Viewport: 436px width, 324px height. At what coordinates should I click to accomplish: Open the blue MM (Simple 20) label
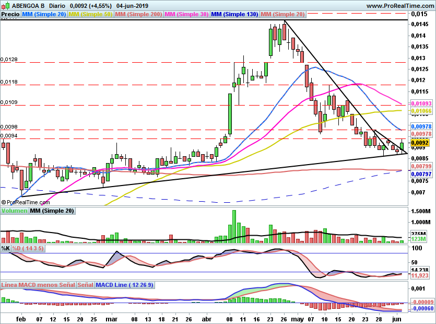[44, 14]
